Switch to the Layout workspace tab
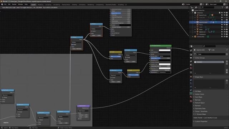This screenshot has width=229, height=129. tap(33, 5)
